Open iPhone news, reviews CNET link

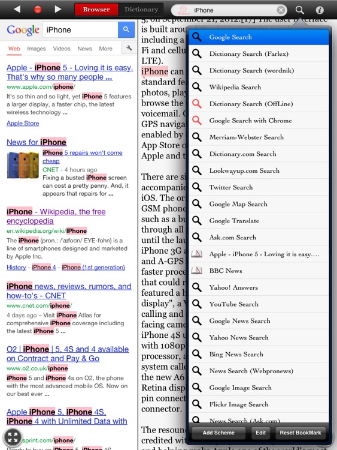(69, 291)
